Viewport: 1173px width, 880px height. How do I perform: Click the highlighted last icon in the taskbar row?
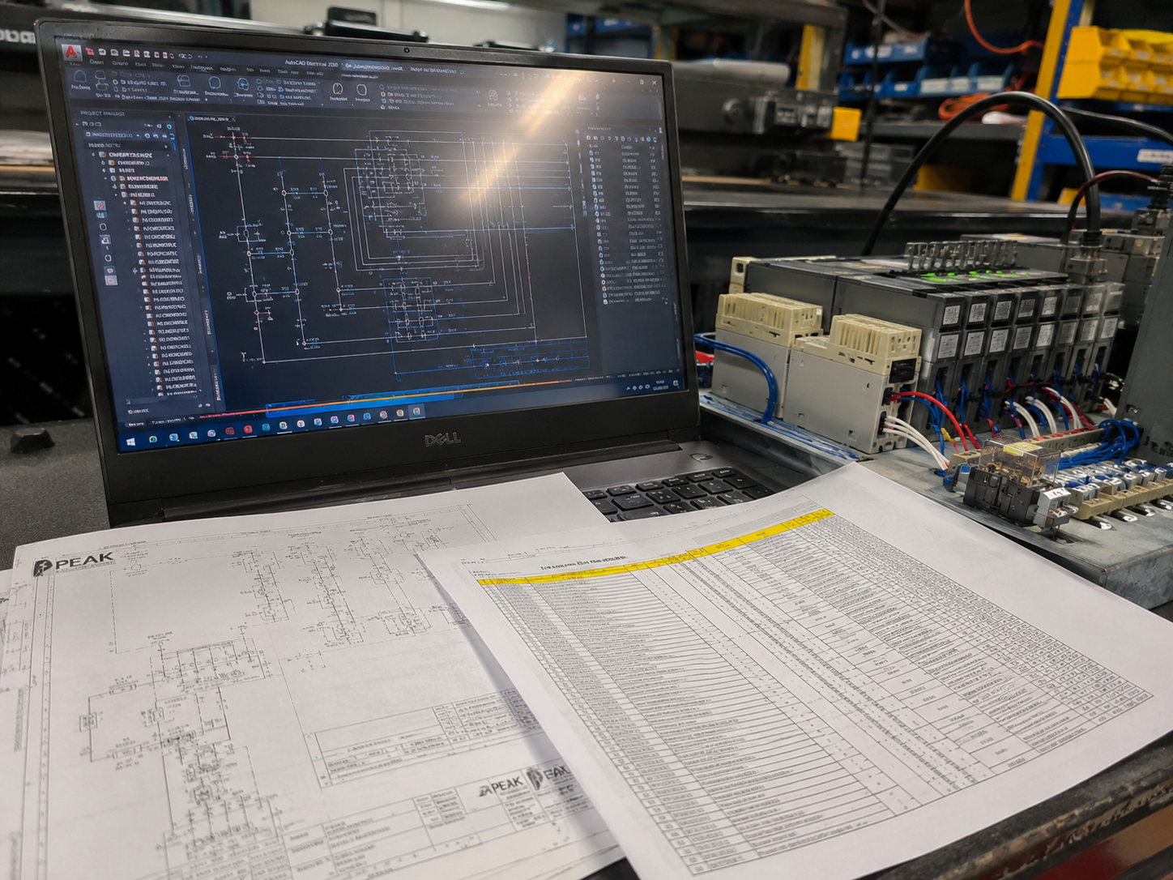416,412
